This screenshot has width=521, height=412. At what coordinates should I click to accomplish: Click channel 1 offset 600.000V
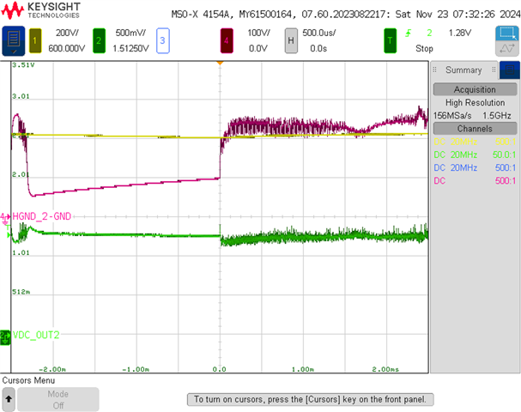[67, 49]
